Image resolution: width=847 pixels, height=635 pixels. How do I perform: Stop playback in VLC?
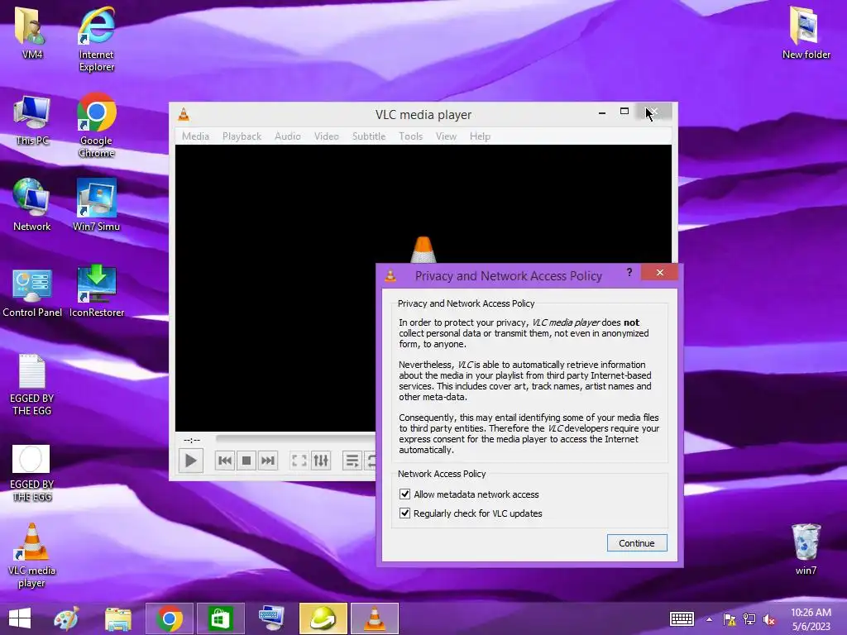246,461
